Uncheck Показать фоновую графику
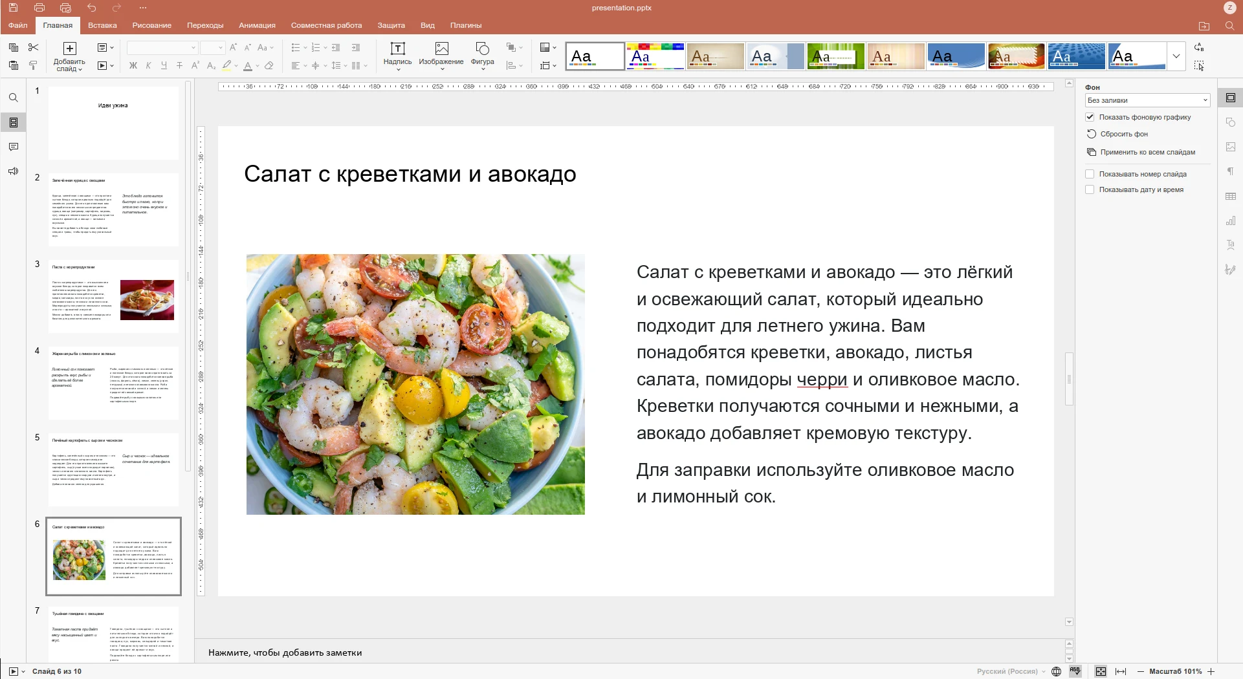This screenshot has height=679, width=1243. 1090,117
